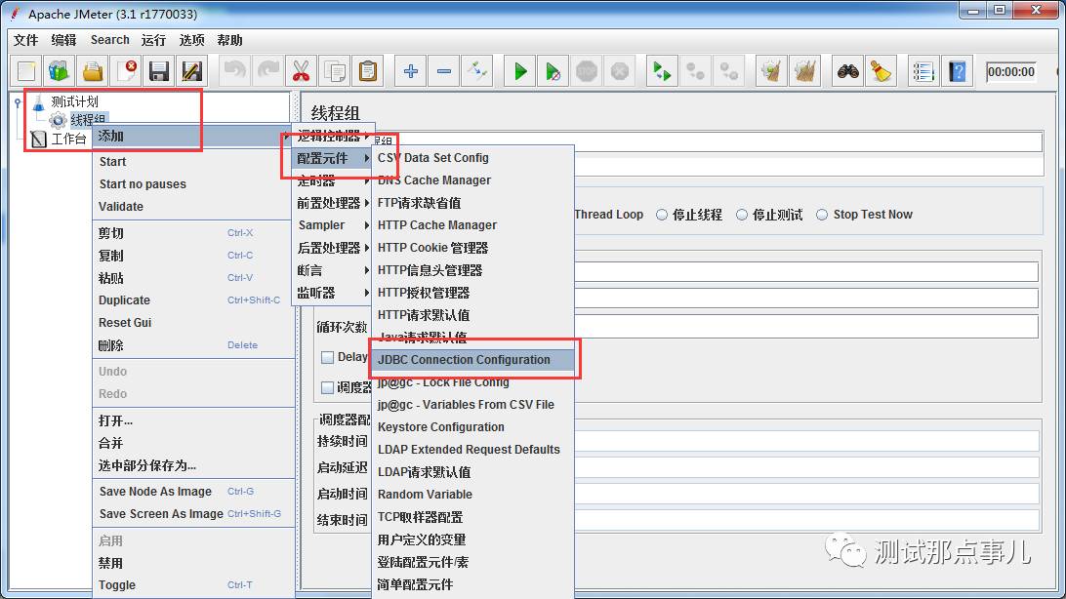Choose CSV Data Set Config
This screenshot has height=599, width=1066.
pos(473,158)
